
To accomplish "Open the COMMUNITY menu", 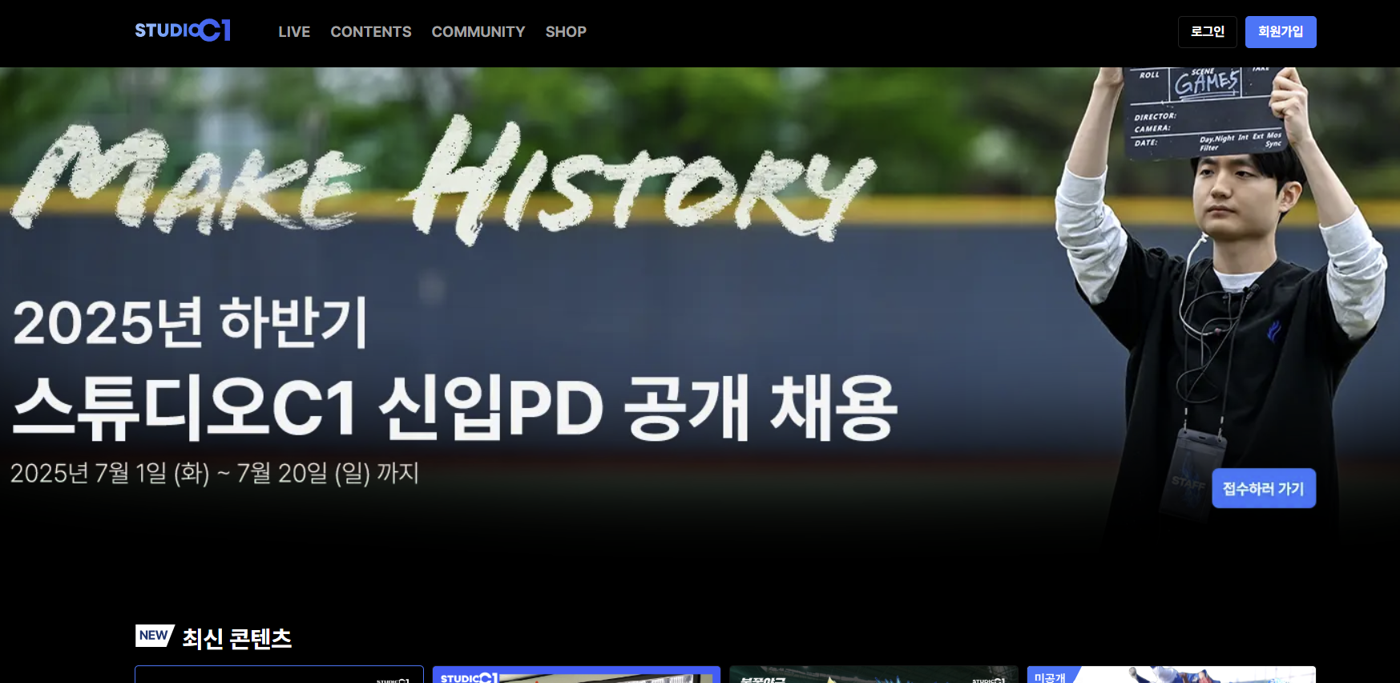I will [x=478, y=32].
